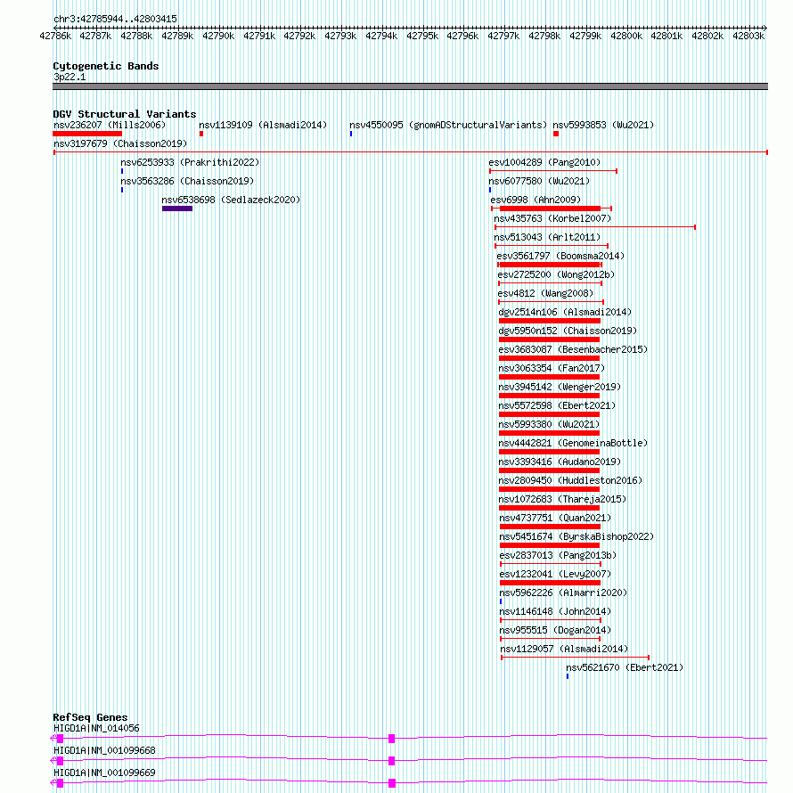The width and height of the screenshot is (793, 793).
Task: Open dgv5950n152 (Chaisson2019) variant
Action: click(x=568, y=331)
